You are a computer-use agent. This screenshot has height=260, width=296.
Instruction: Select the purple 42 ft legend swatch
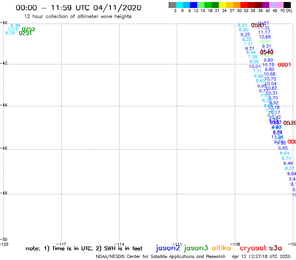(x=266, y=5)
